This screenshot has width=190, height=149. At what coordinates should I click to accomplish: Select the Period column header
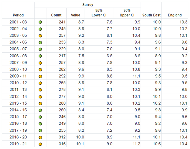click(x=18, y=15)
